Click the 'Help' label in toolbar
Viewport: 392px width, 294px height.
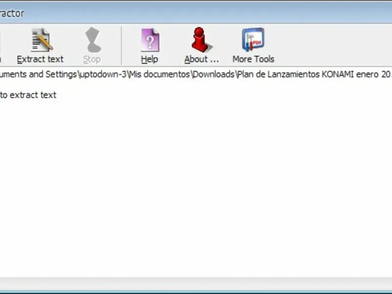coord(149,59)
